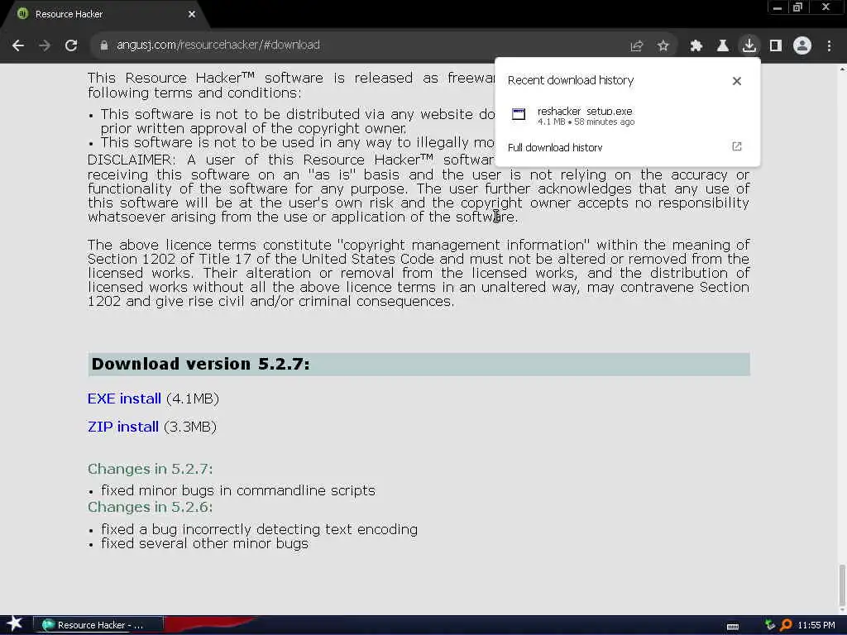Toggle the downloads toolbar button
This screenshot has height=635, width=847.
point(749,45)
